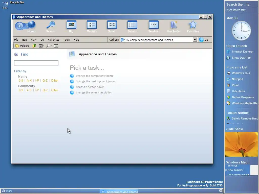Filter Name by Other
259x194 pixels.
click(55, 81)
